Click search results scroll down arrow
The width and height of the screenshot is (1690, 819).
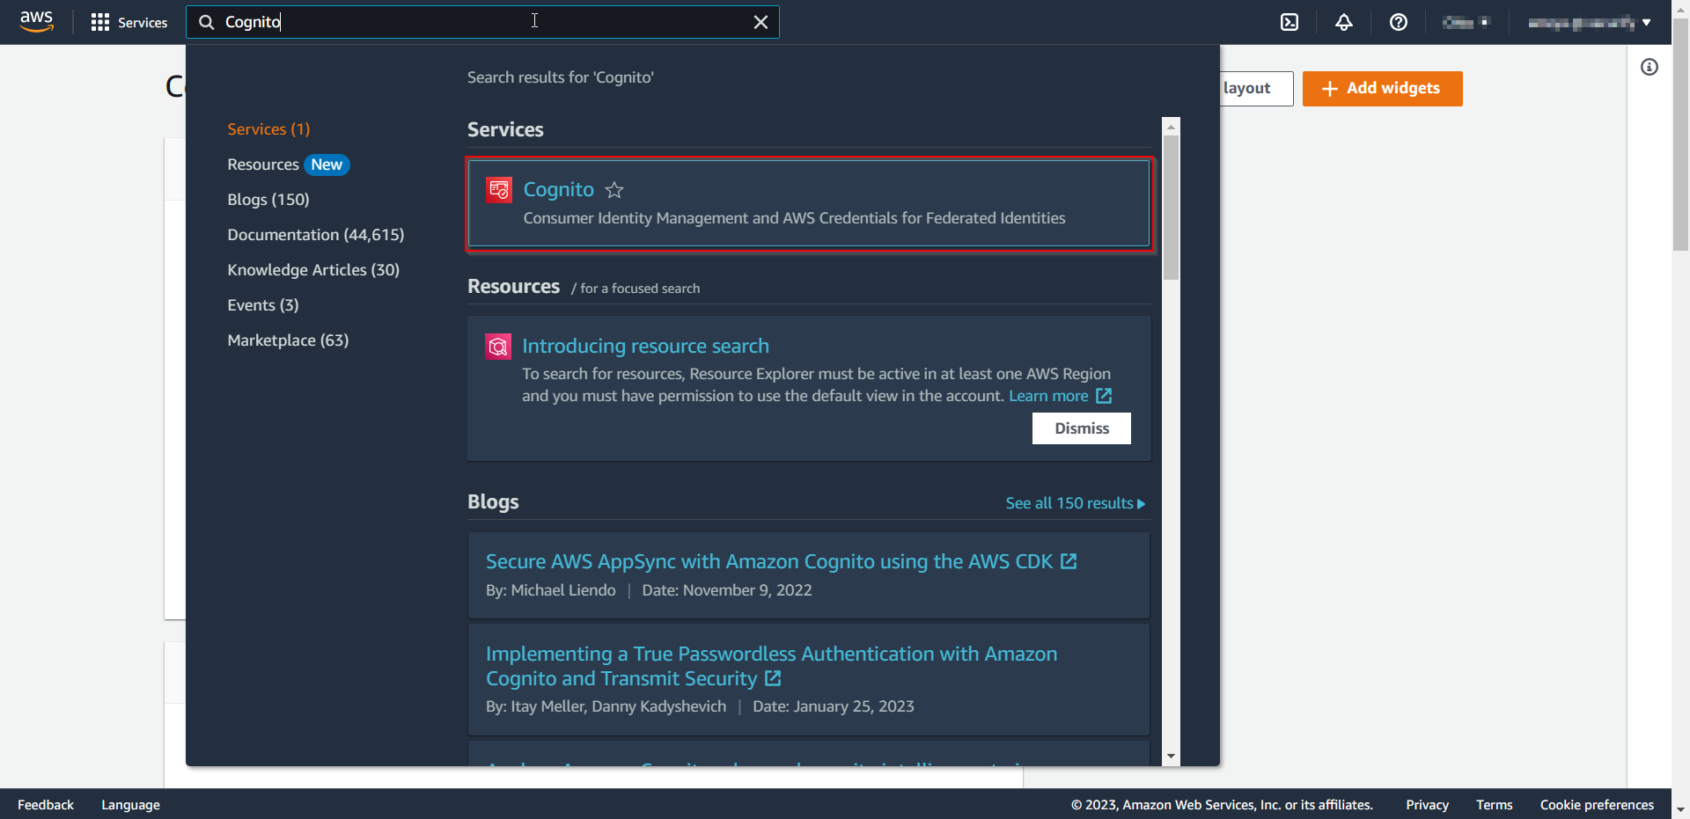(1171, 756)
